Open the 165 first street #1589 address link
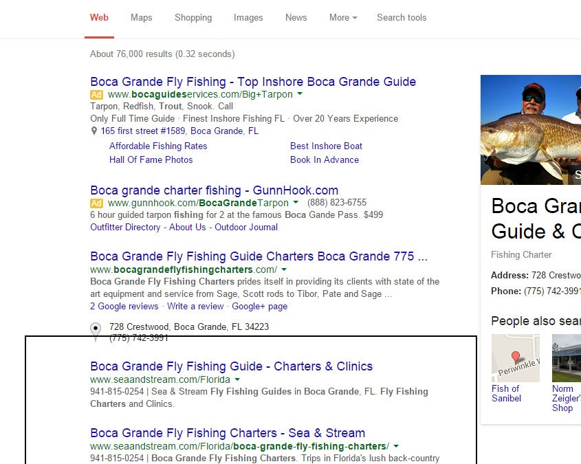 (x=179, y=131)
